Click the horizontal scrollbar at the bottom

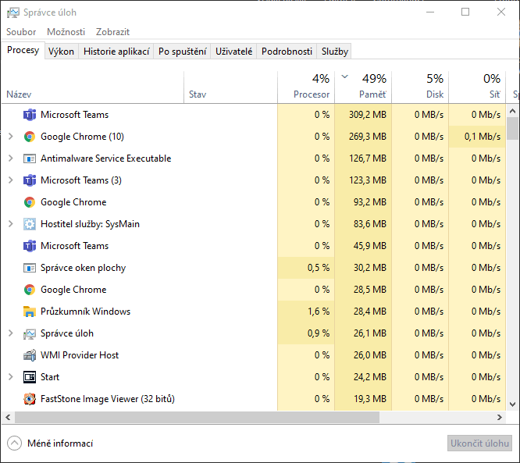tap(195, 417)
